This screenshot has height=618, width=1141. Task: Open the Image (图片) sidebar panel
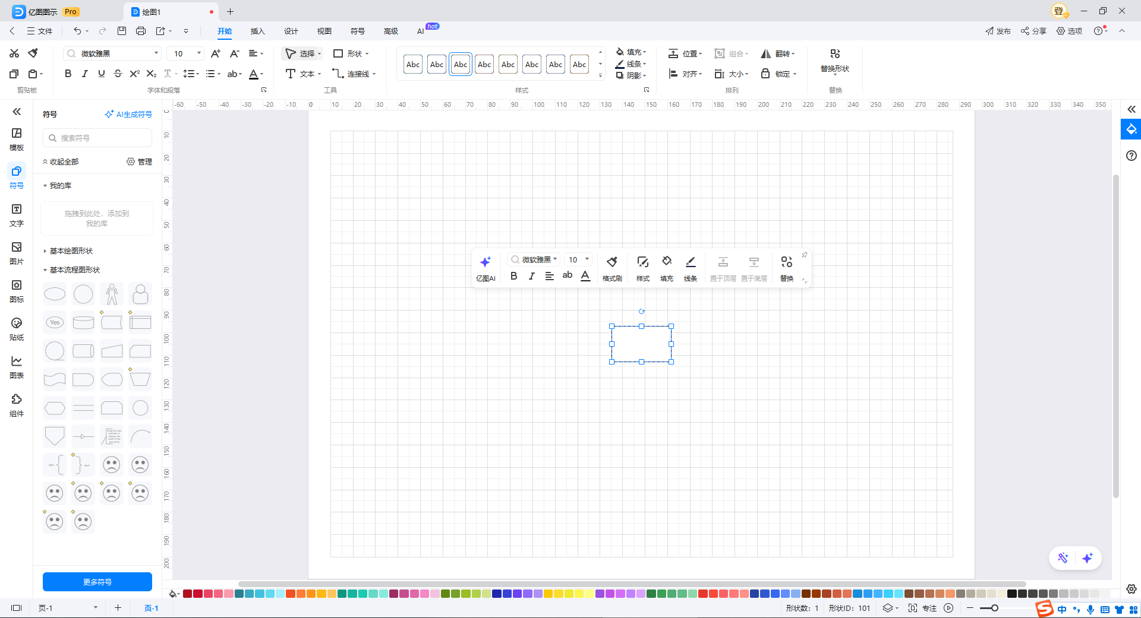point(17,253)
